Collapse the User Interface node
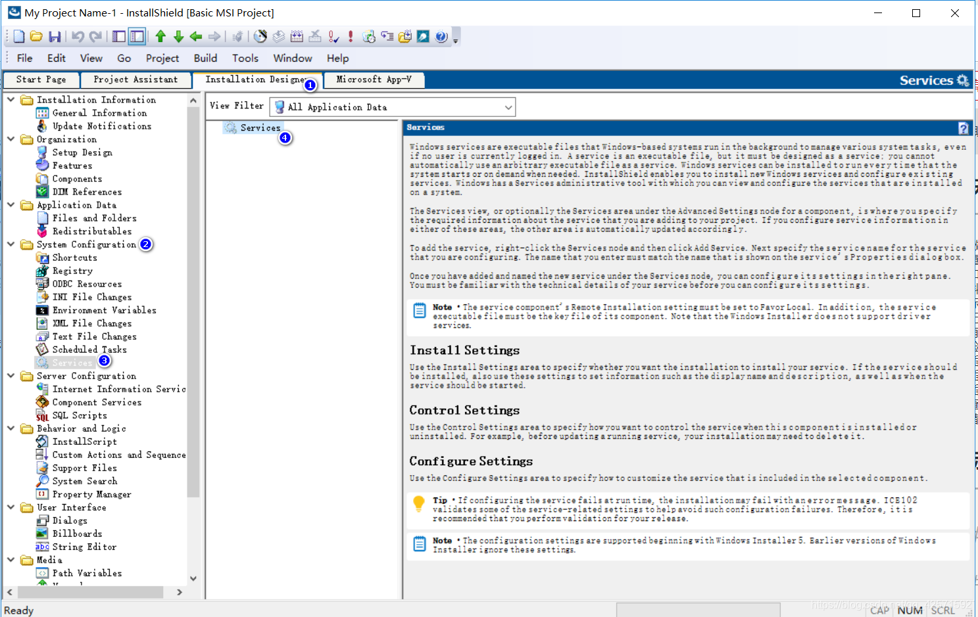978x617 pixels. 11,507
